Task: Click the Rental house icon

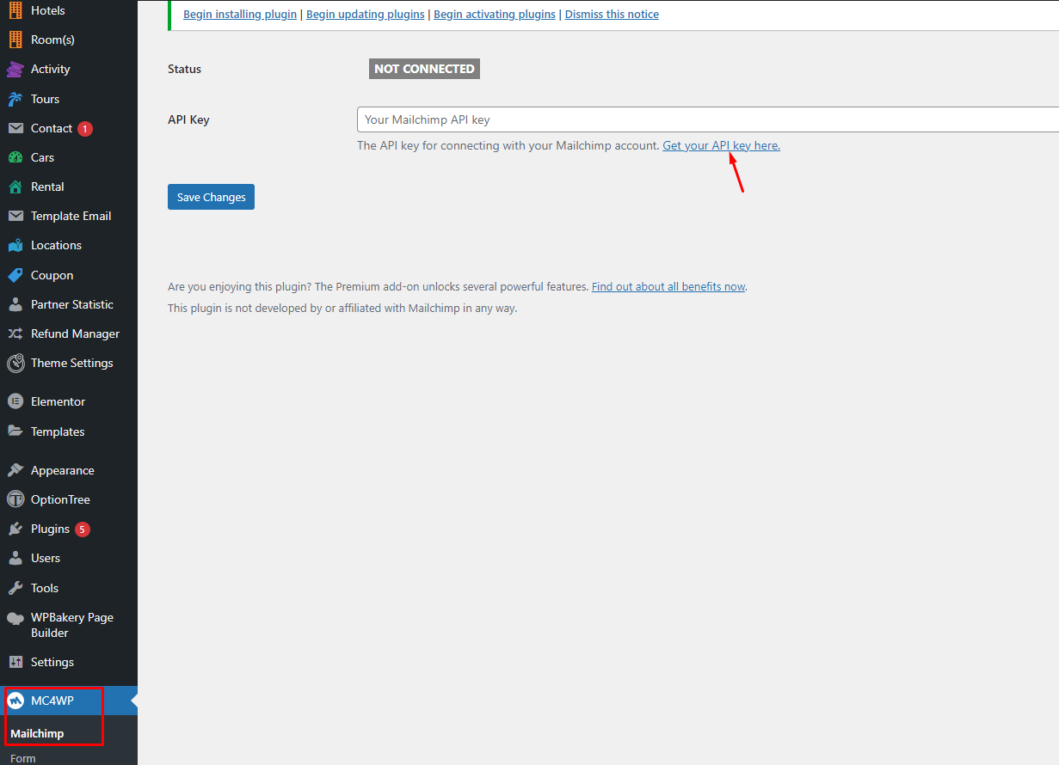Action: pyautogui.click(x=15, y=187)
